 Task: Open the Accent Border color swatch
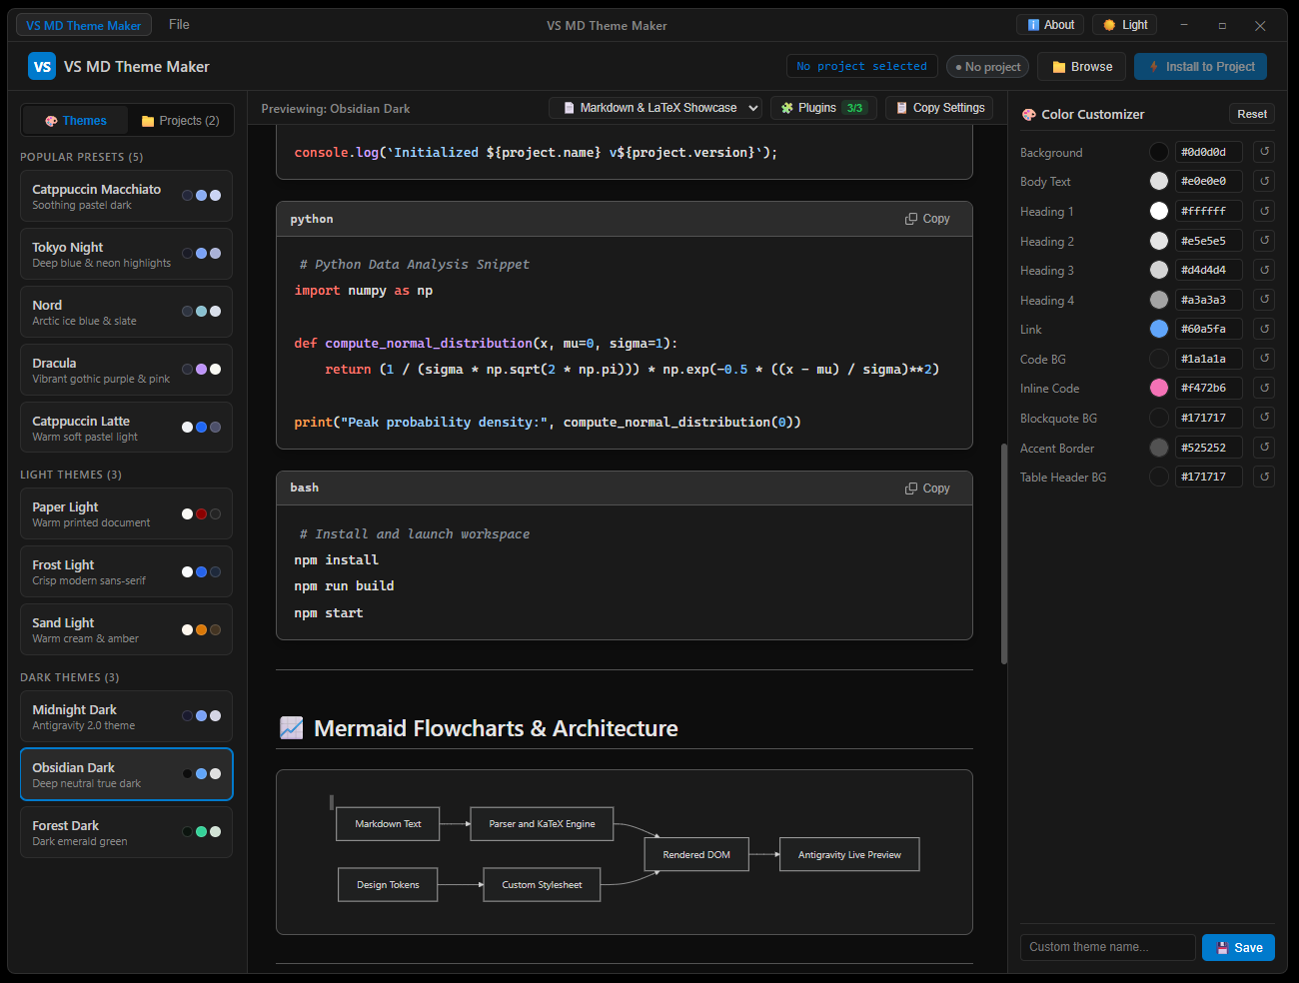1159,448
